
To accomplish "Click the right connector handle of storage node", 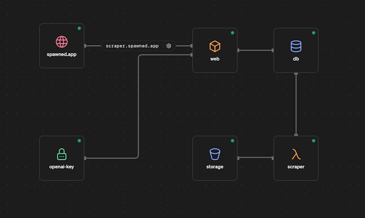I will point(238,158).
